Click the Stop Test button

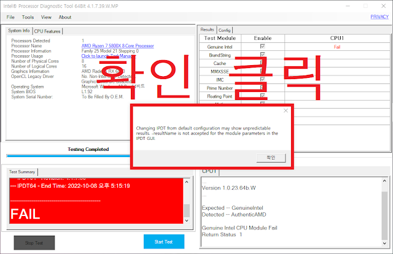click(x=34, y=243)
